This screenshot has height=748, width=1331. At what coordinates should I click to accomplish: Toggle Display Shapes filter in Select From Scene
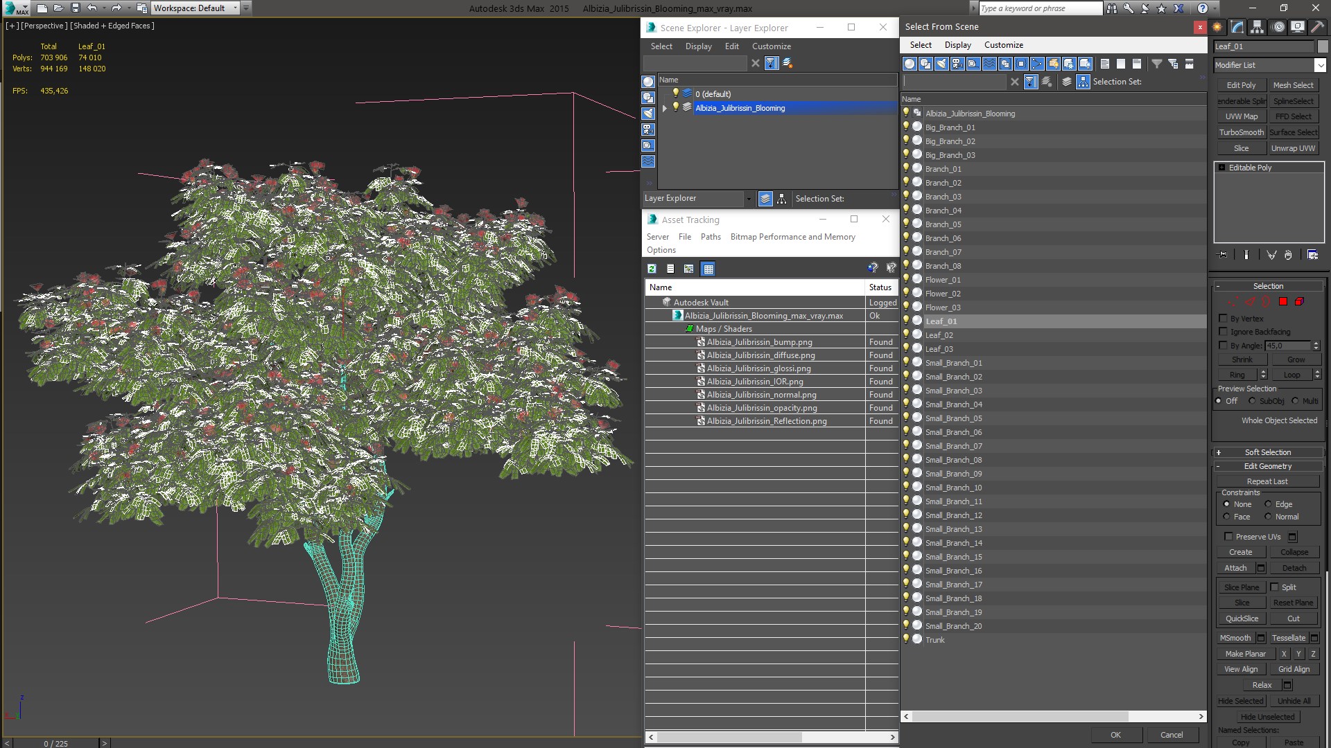pyautogui.click(x=925, y=64)
